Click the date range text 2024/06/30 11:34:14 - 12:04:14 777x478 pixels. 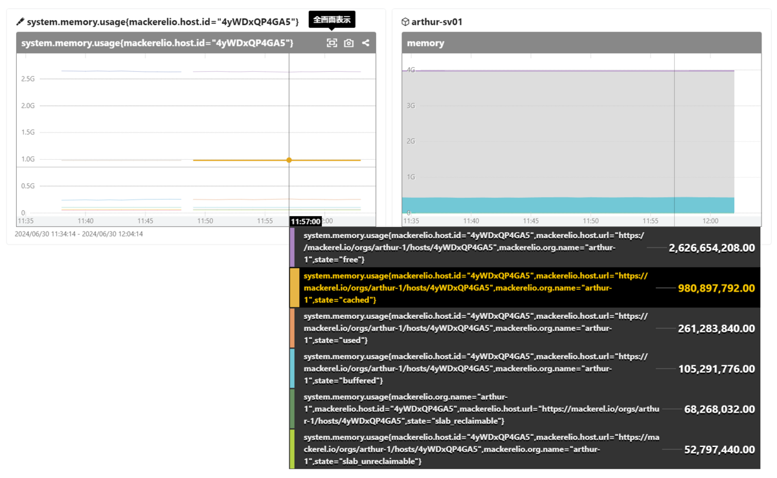point(79,234)
